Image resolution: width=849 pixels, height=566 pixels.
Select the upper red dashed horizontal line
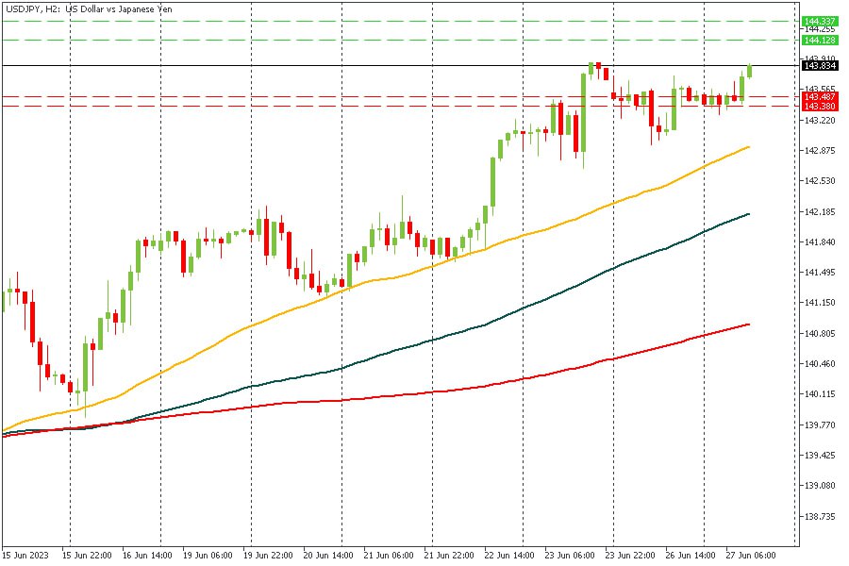[x=401, y=97]
